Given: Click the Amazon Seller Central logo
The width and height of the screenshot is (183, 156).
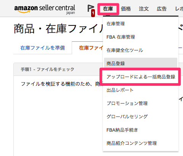Looking at the screenshot, I should [x=45, y=9].
